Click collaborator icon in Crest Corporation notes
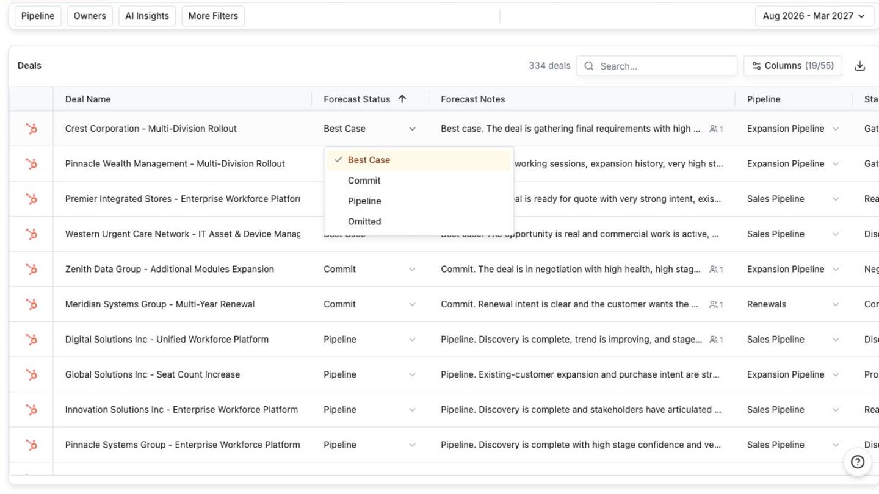Screen dimensions: 879x494 716,129
